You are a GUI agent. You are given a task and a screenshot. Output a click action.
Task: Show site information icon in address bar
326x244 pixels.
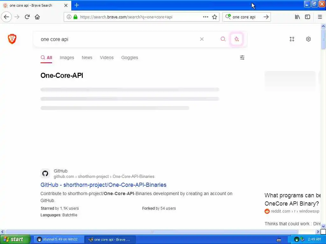(69, 17)
